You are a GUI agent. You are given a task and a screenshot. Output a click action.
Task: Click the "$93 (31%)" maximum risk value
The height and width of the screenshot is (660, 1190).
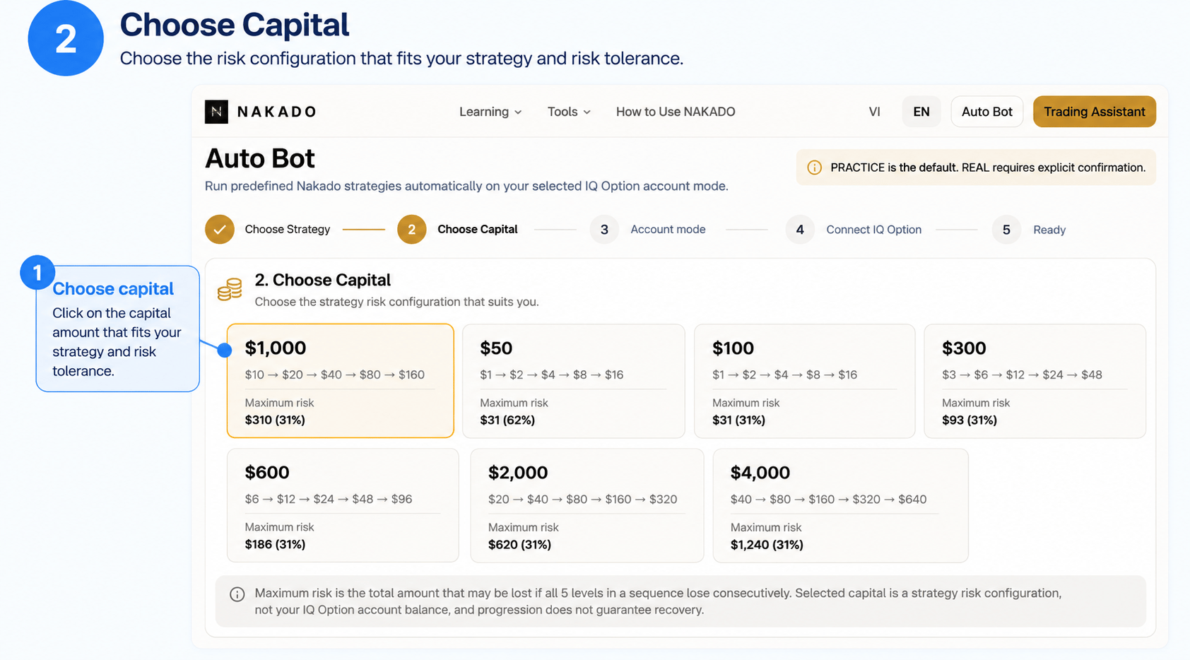pos(970,420)
